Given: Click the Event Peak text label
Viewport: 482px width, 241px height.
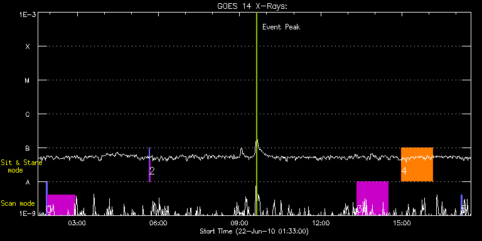Looking at the screenshot, I should (x=281, y=27).
